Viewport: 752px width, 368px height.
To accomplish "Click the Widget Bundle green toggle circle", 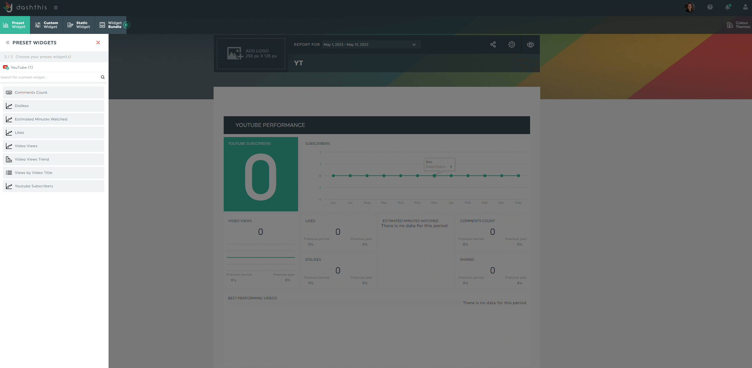I will [127, 25].
